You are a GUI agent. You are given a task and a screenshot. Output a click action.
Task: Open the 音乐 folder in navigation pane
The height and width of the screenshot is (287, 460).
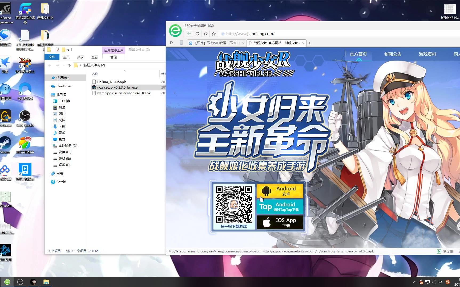pos(62,133)
